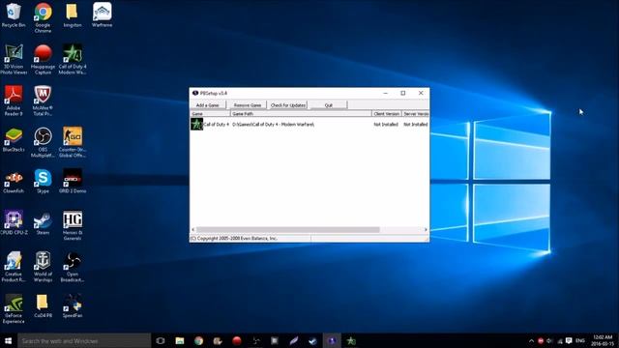Open Call of Duty 4 desktop shortcut
The height and width of the screenshot is (348, 619).
73,59
